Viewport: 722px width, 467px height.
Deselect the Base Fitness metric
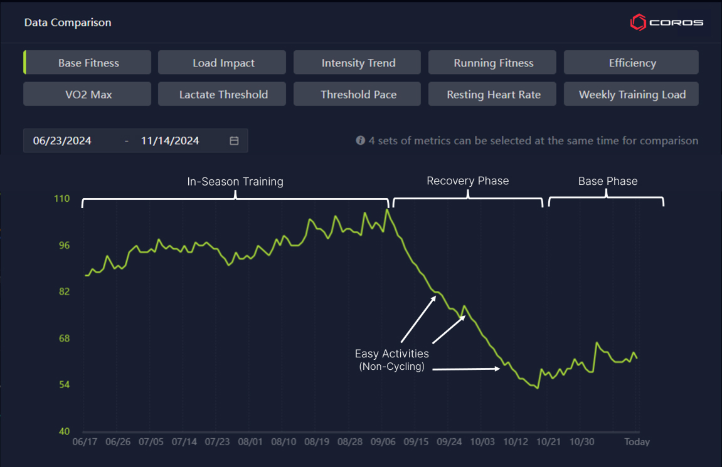[x=87, y=63]
